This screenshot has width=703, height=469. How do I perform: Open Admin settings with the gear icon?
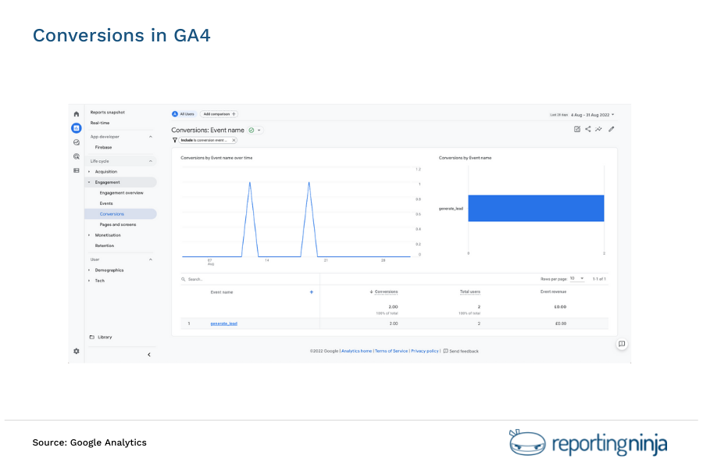tap(76, 351)
